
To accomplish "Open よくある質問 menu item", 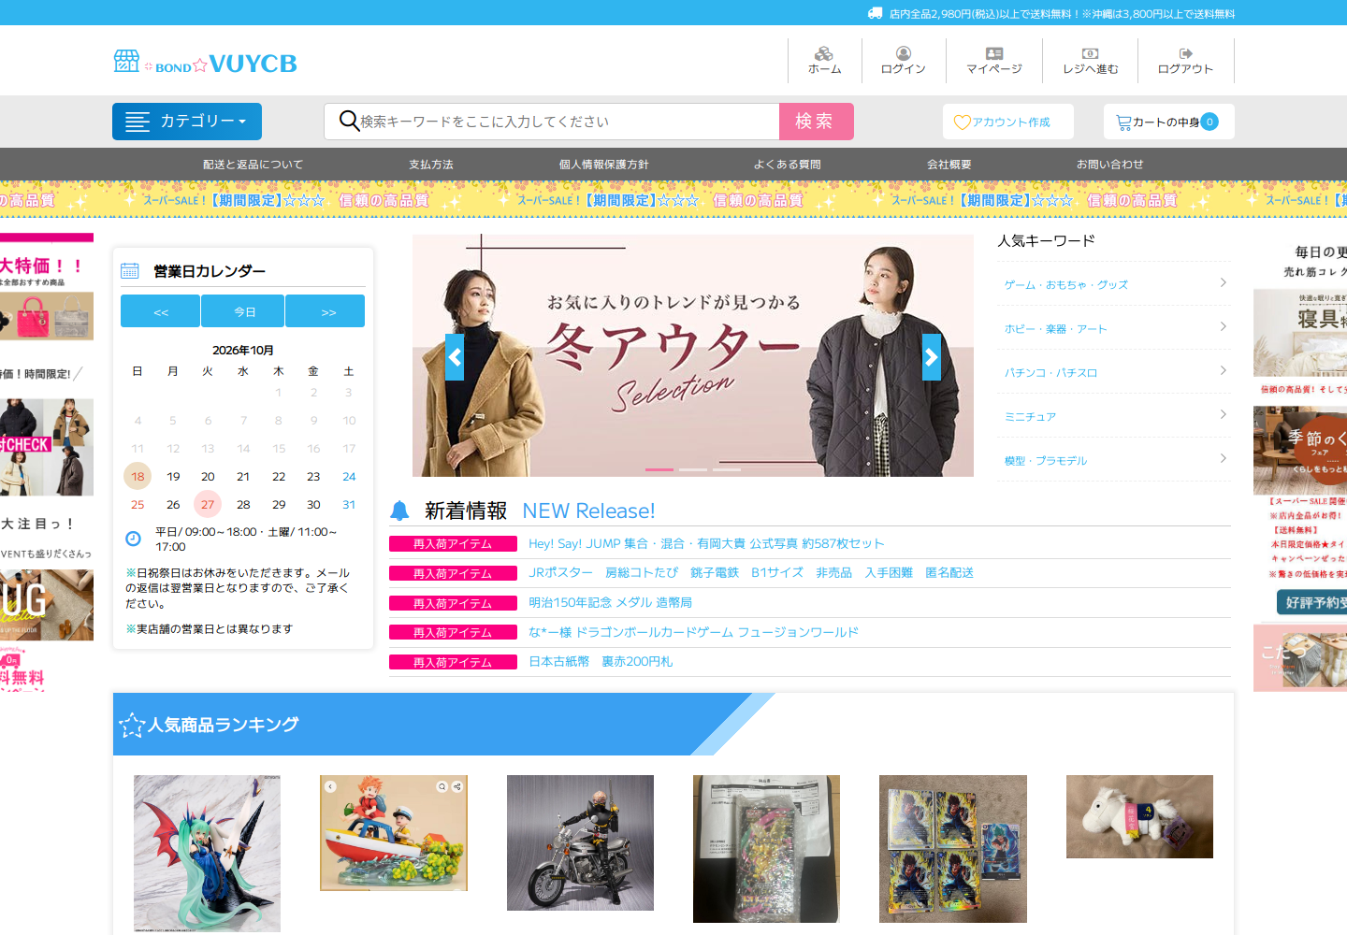I will (788, 165).
